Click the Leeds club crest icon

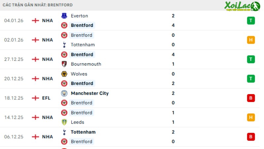click(64, 122)
